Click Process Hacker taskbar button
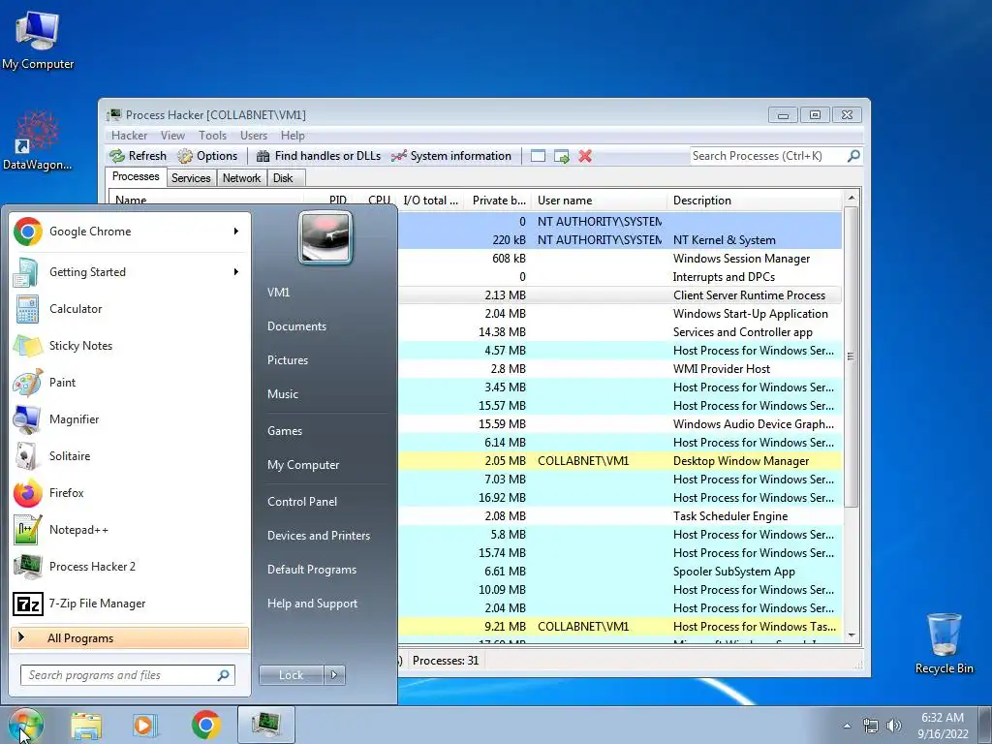 266,725
